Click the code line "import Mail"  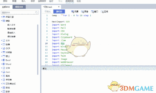coord(59,28)
